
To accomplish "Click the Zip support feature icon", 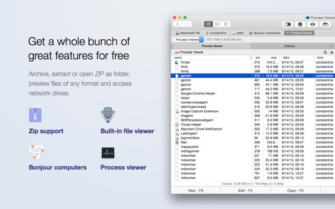I will tap(35, 115).
